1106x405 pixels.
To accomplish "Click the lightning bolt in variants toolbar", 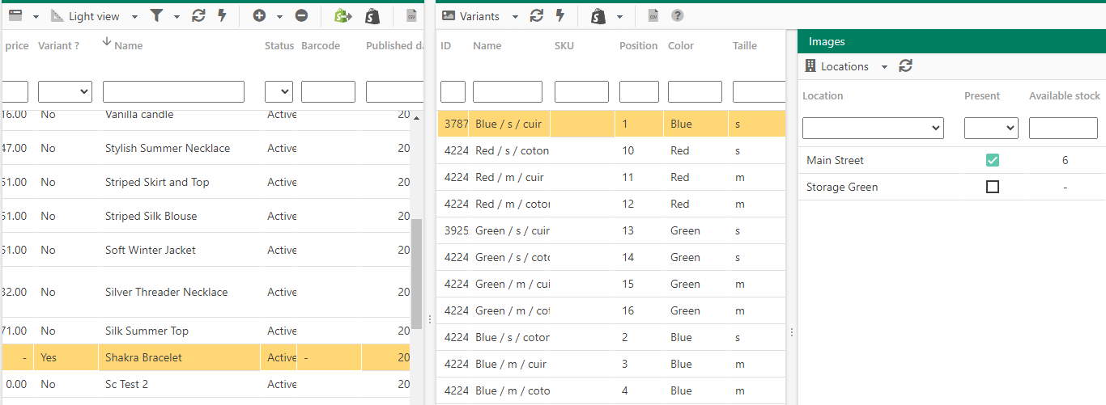I will pyautogui.click(x=559, y=16).
